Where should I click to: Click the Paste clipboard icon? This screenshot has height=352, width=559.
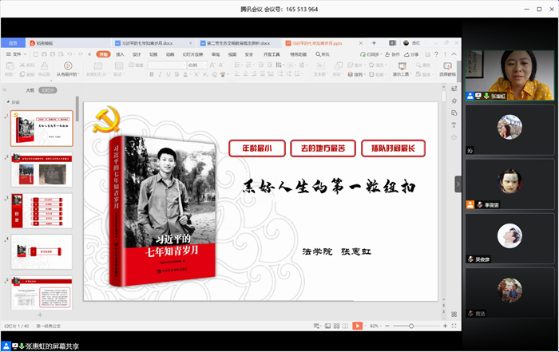[10, 65]
